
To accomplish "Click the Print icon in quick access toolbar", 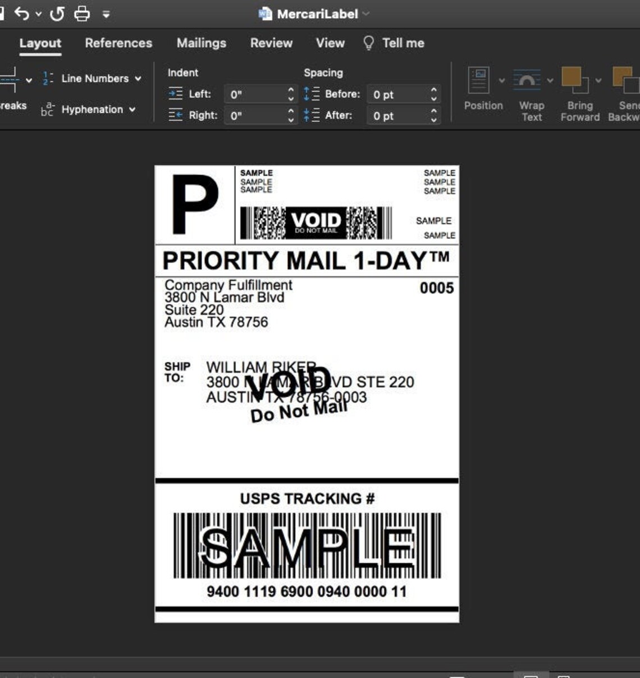I will coord(82,13).
